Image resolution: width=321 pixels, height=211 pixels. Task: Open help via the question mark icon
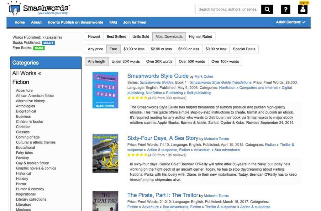click(286, 9)
